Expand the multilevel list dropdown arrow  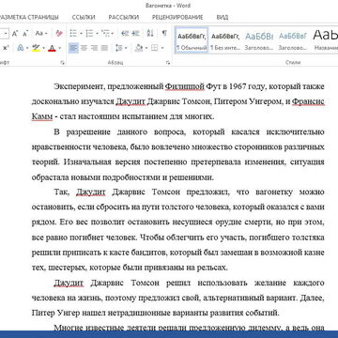click(x=113, y=34)
